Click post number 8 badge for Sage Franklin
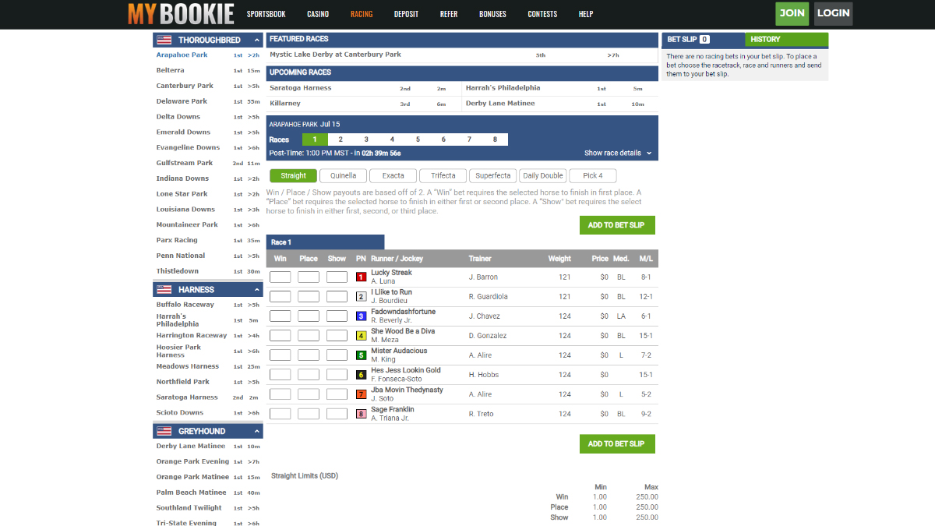Screen dimensions: 935x526 [361, 414]
